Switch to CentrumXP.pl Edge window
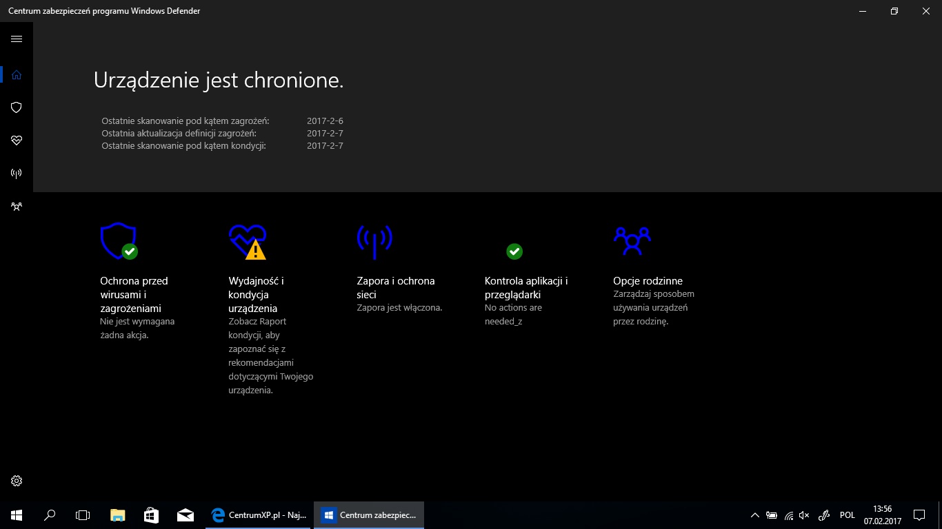 [x=259, y=515]
